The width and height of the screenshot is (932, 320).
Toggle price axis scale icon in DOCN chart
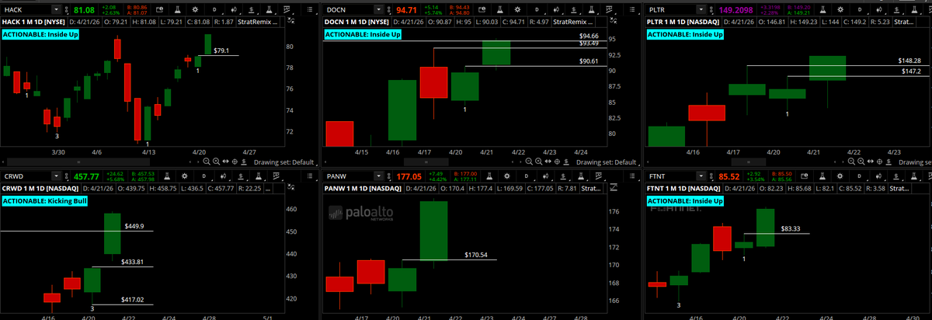coord(614,20)
